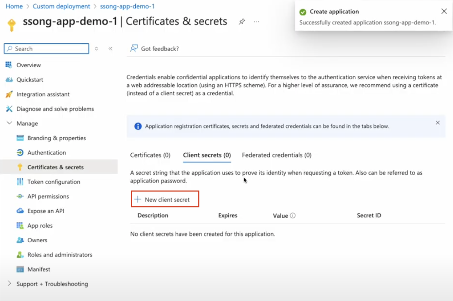Open the Value info tooltip icon
453x301 pixels.
(x=292, y=215)
